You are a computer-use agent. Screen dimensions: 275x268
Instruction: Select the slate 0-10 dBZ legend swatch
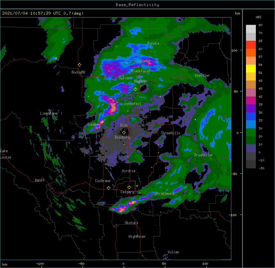click(251, 148)
